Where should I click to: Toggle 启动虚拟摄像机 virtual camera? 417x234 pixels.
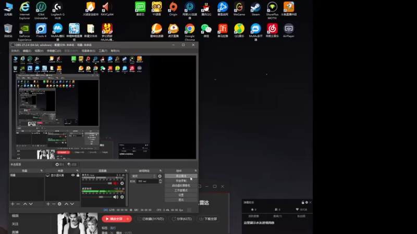tap(181, 186)
